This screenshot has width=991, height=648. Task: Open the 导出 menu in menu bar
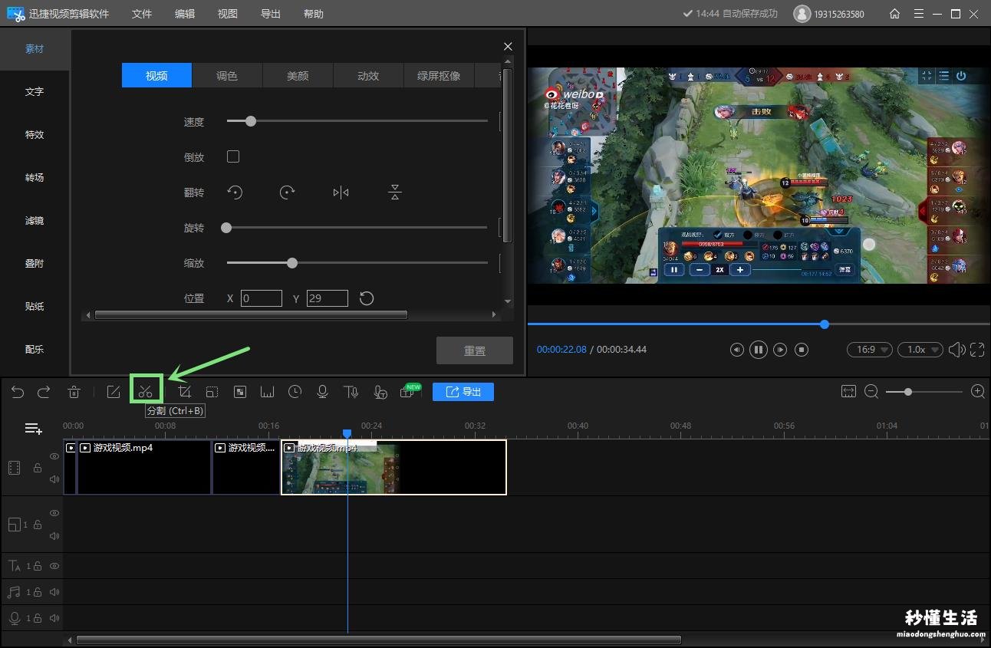(271, 14)
